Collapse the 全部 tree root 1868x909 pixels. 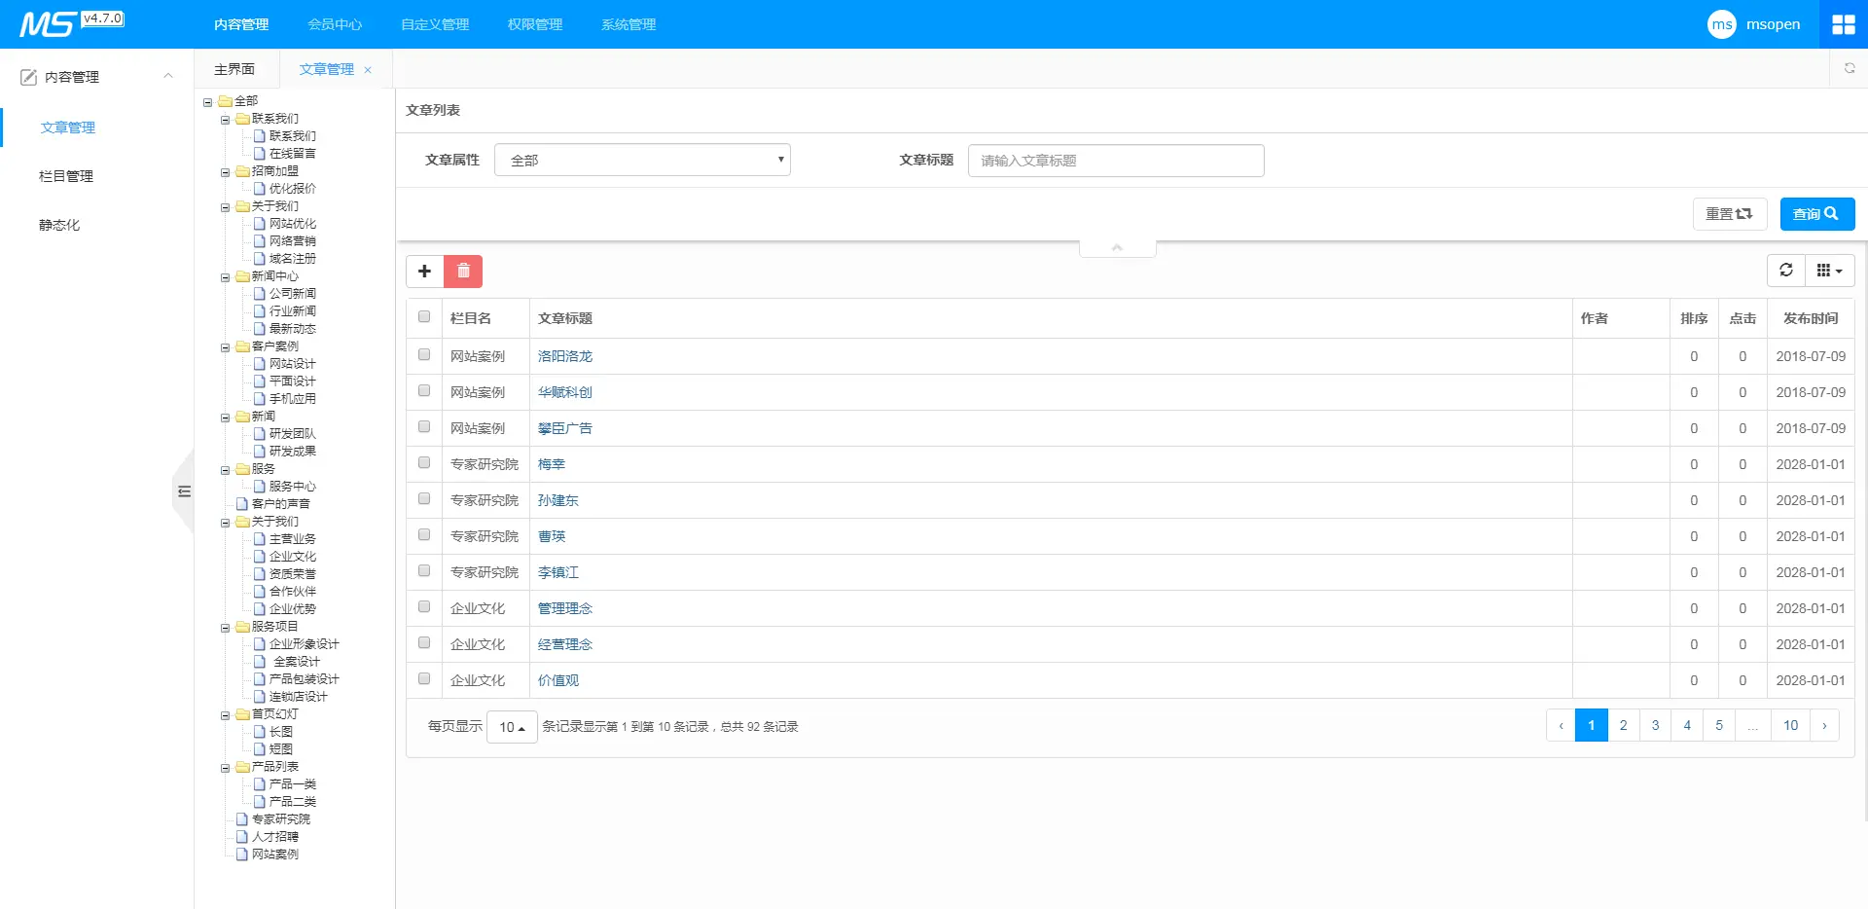tap(207, 102)
